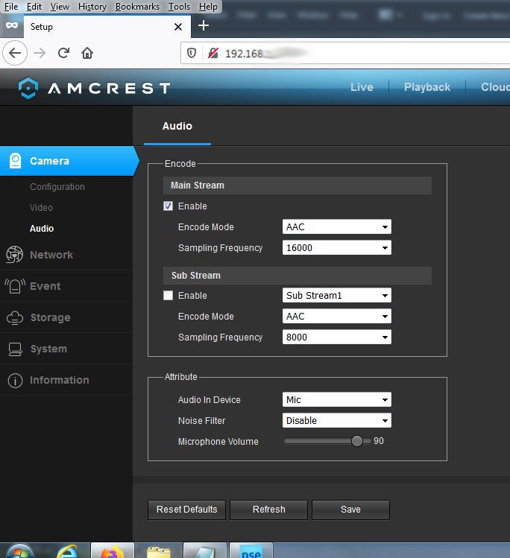Open Sub Stream Sampling Frequency 8000 dropdown

336,337
